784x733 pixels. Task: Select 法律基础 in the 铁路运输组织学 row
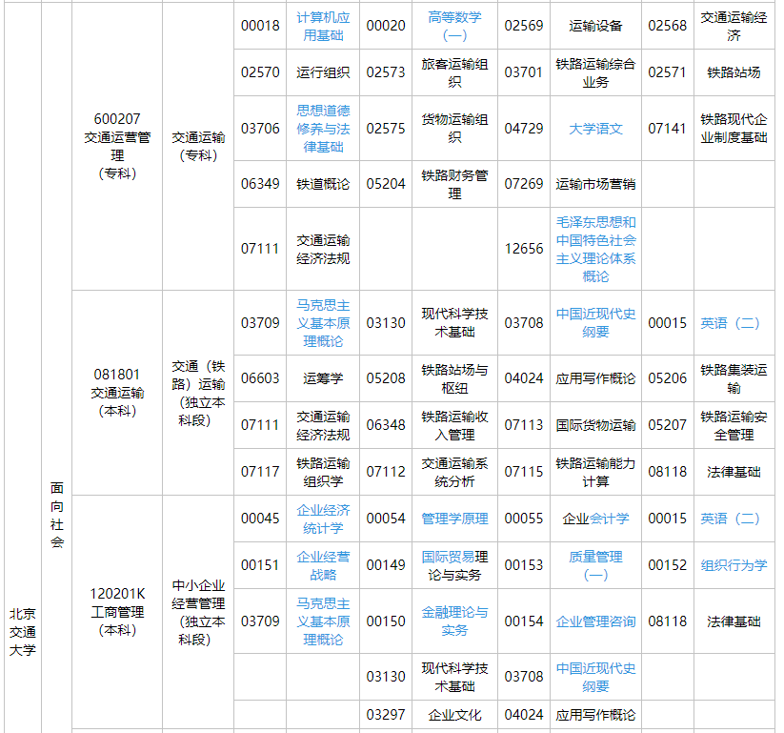(734, 472)
